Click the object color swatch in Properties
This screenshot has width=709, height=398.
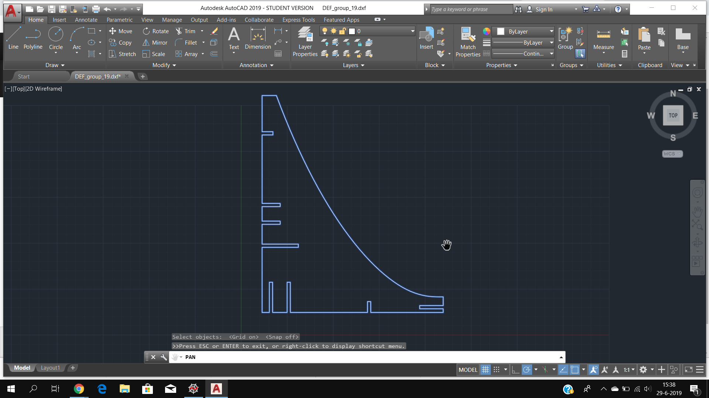[500, 31]
